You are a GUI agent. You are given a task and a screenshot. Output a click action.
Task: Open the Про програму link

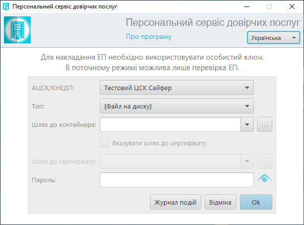149,37
